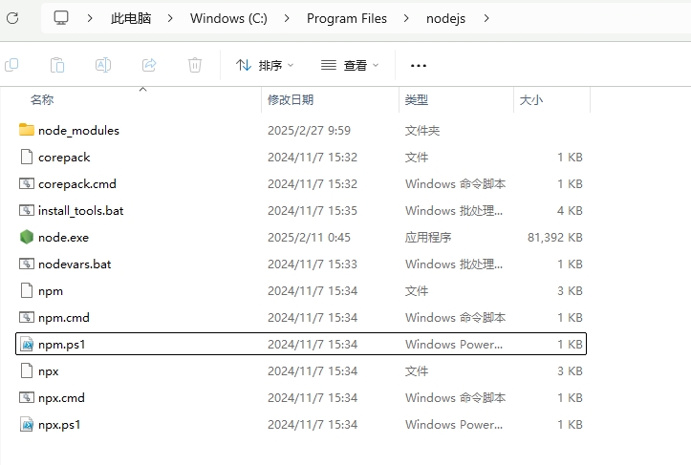
Task: Click the 2024/11/7 15:33 date cell
Action: (313, 264)
